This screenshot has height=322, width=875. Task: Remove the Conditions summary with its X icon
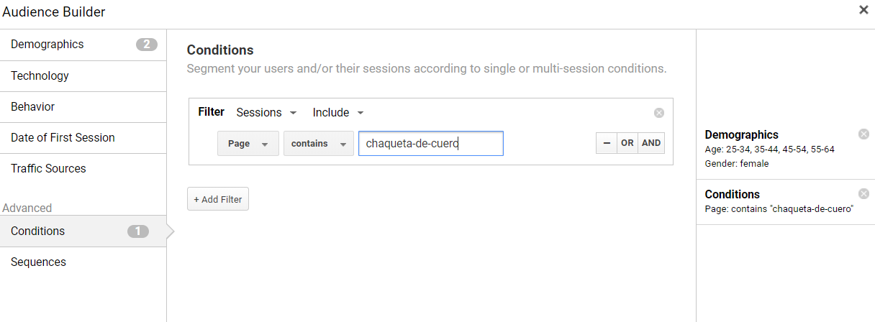coord(863,193)
